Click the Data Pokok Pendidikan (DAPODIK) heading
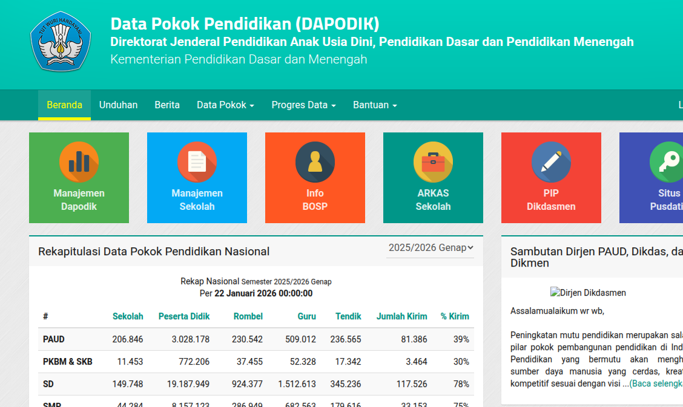This screenshot has height=407, width=683. [x=245, y=24]
